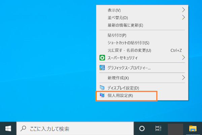This screenshot has height=135, width=202.
Task: Expand the 並べ替え(O) submenu arrow
Action: point(183,17)
